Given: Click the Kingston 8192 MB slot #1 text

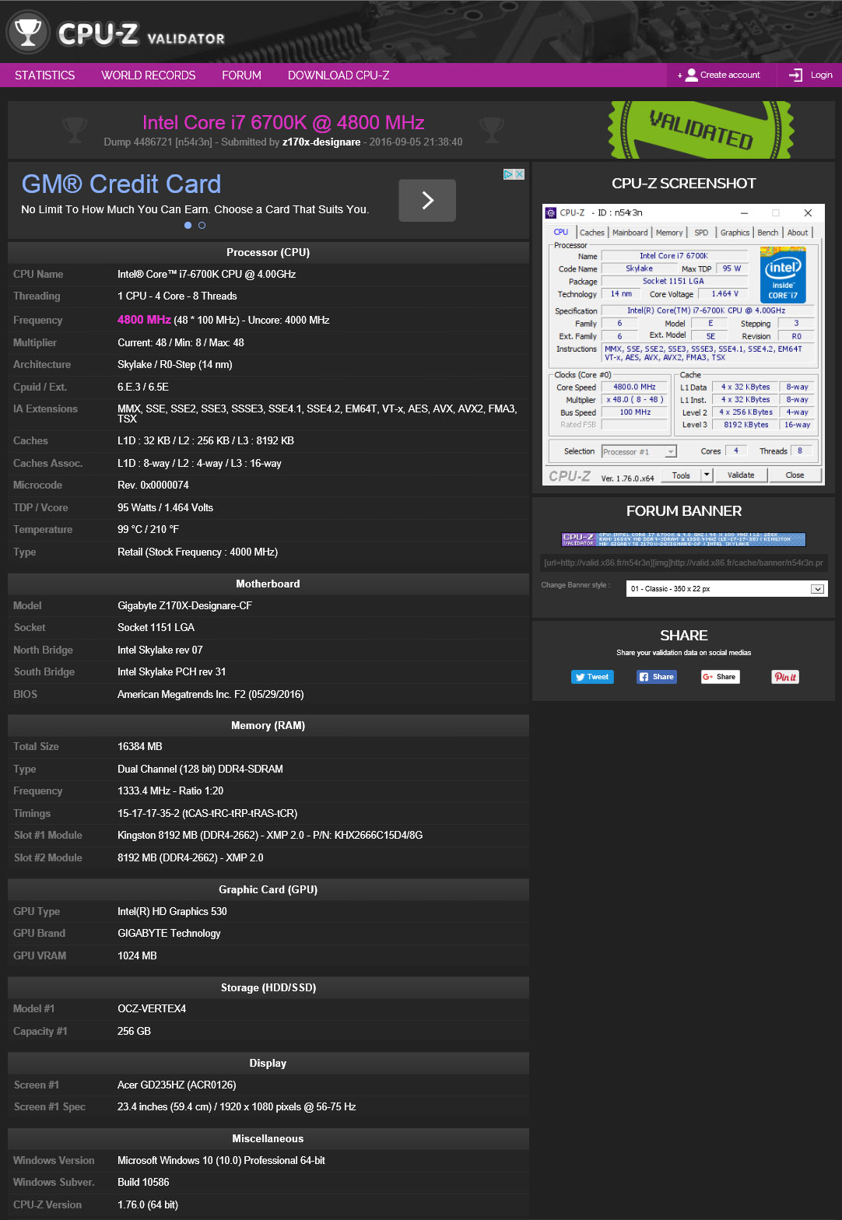Looking at the screenshot, I should pyautogui.click(x=270, y=836).
